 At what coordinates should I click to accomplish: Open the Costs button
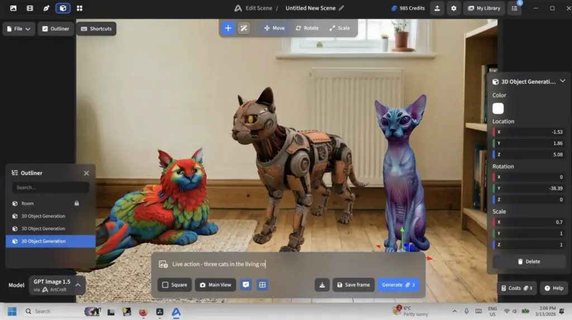517,288
